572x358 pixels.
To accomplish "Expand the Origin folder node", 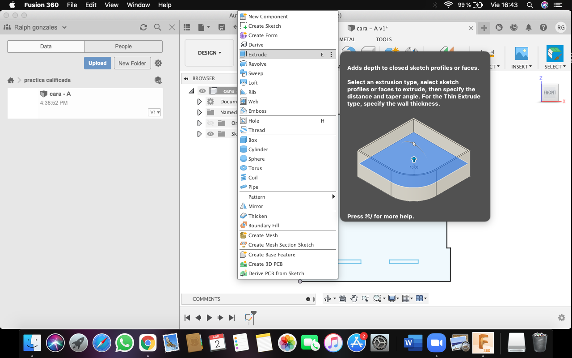I will point(199,123).
